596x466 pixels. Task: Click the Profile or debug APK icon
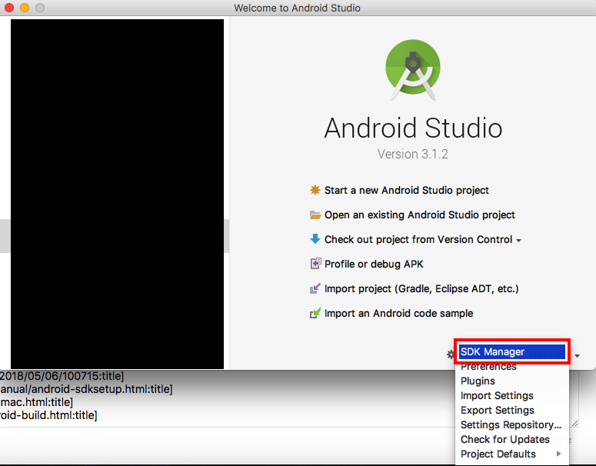315,264
